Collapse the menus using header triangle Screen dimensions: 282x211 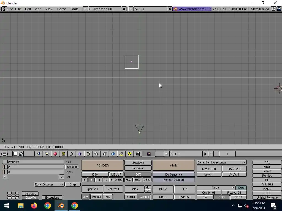click(x=11, y=9)
